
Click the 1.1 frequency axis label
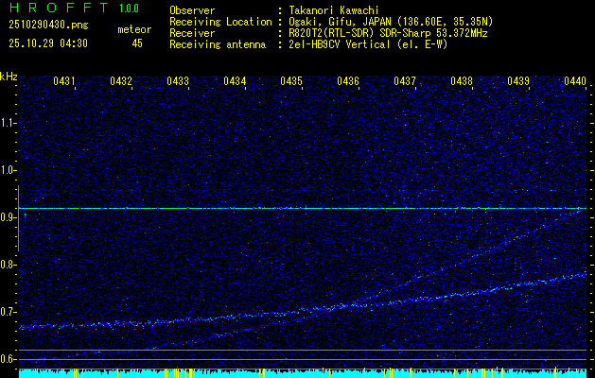[x=9, y=123]
